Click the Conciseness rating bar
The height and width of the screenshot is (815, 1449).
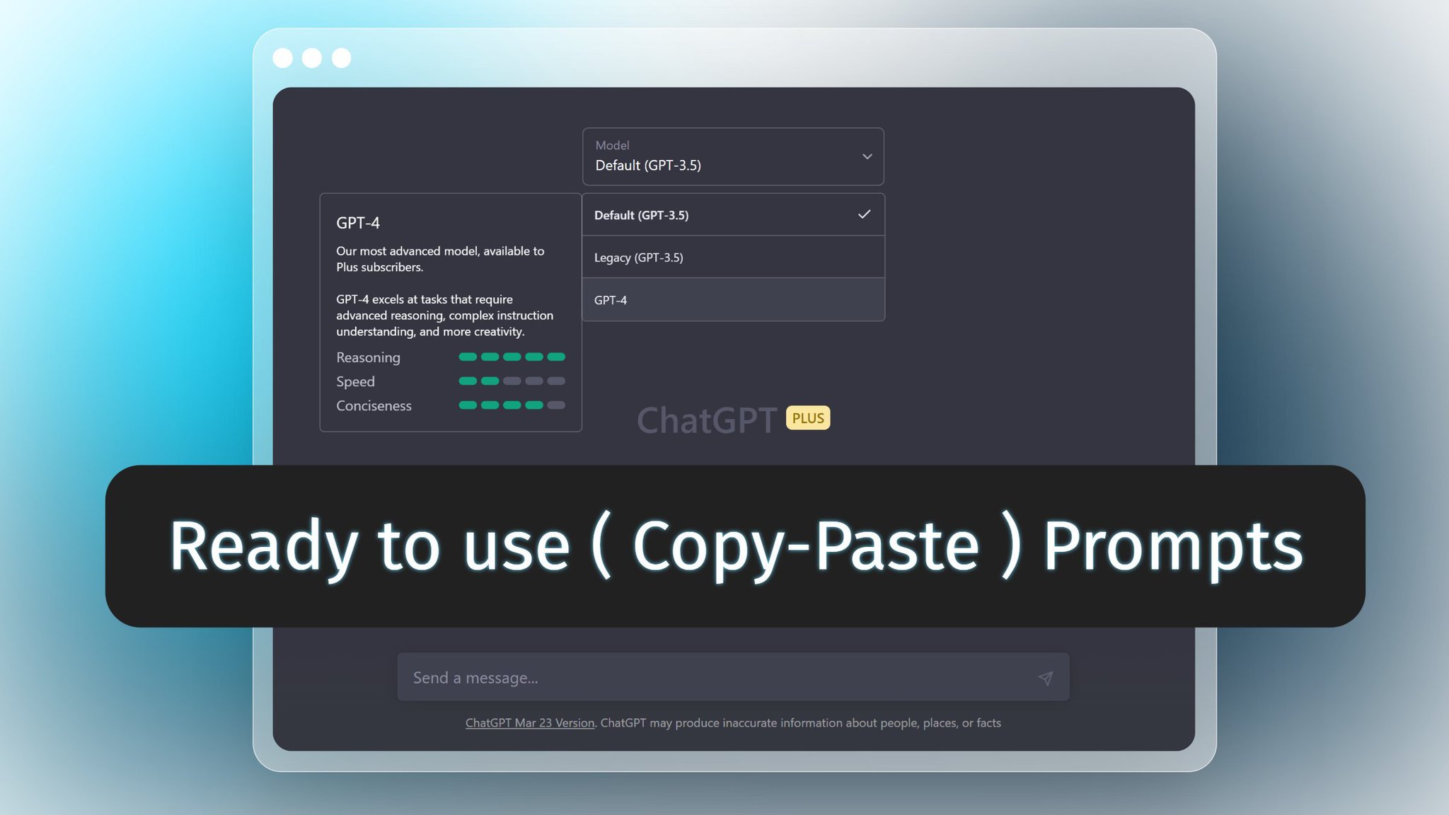pos(512,405)
